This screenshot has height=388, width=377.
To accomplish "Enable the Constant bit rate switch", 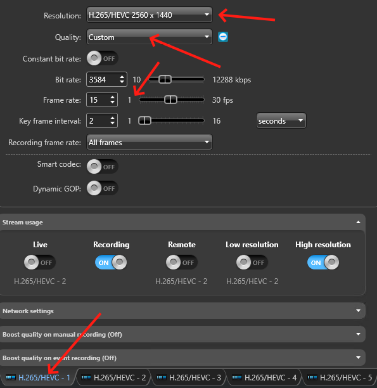I will pyautogui.click(x=102, y=58).
